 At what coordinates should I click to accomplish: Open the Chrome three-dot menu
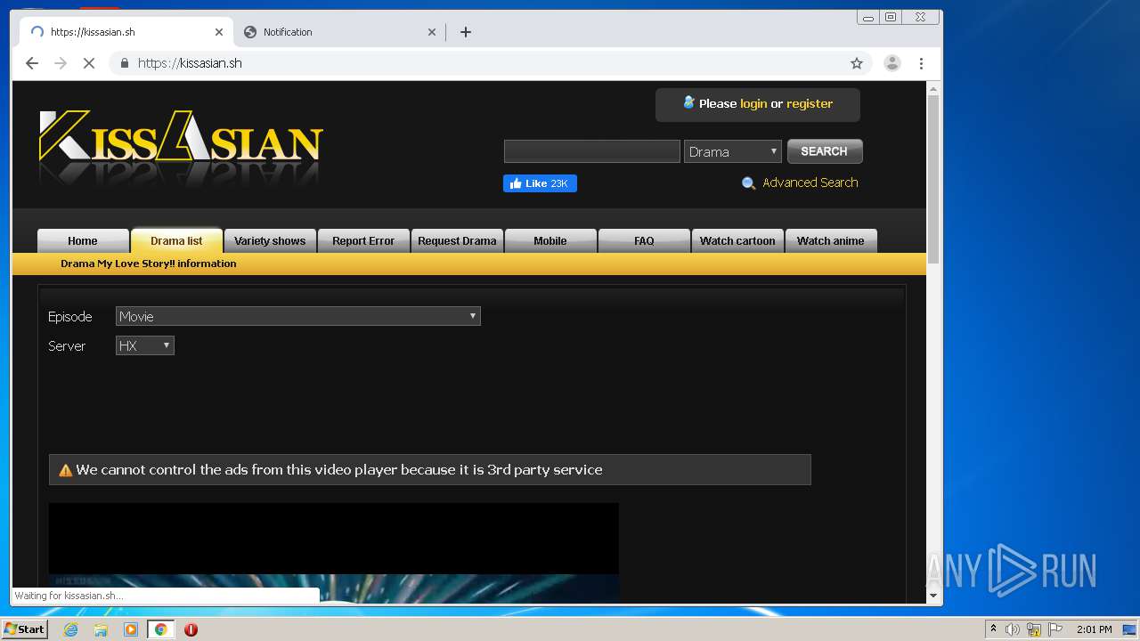pyautogui.click(x=921, y=63)
